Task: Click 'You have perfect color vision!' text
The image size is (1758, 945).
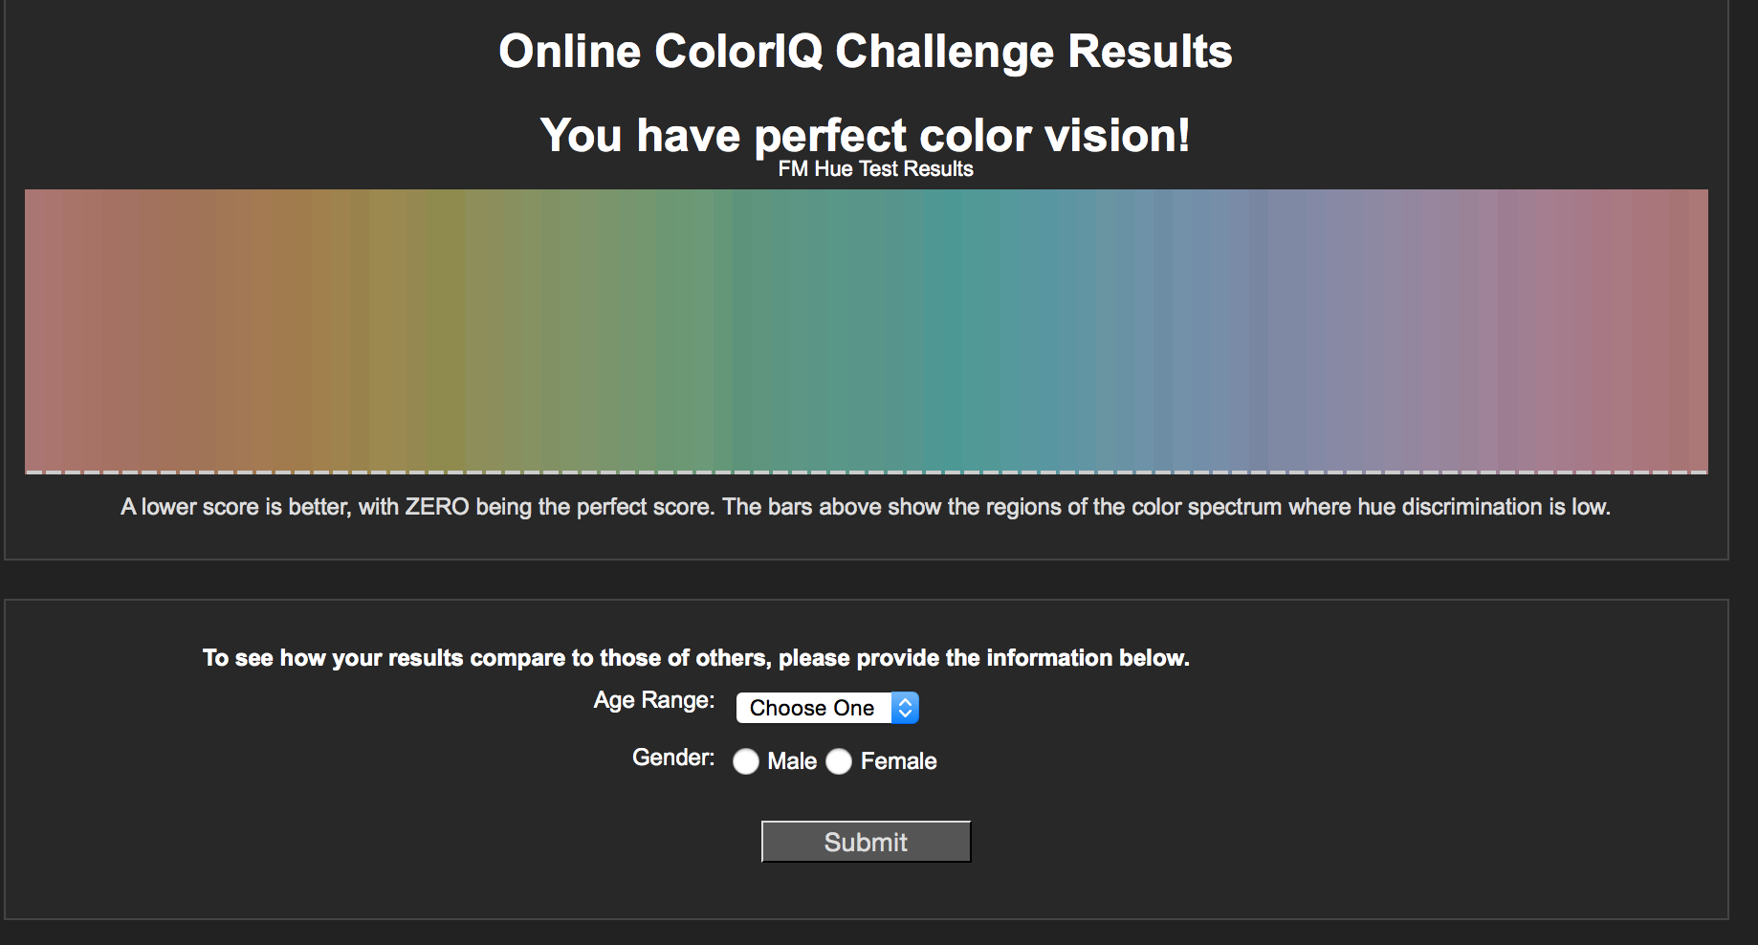Action: click(866, 135)
